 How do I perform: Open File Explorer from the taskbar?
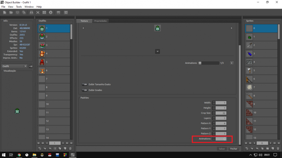[34, 155]
